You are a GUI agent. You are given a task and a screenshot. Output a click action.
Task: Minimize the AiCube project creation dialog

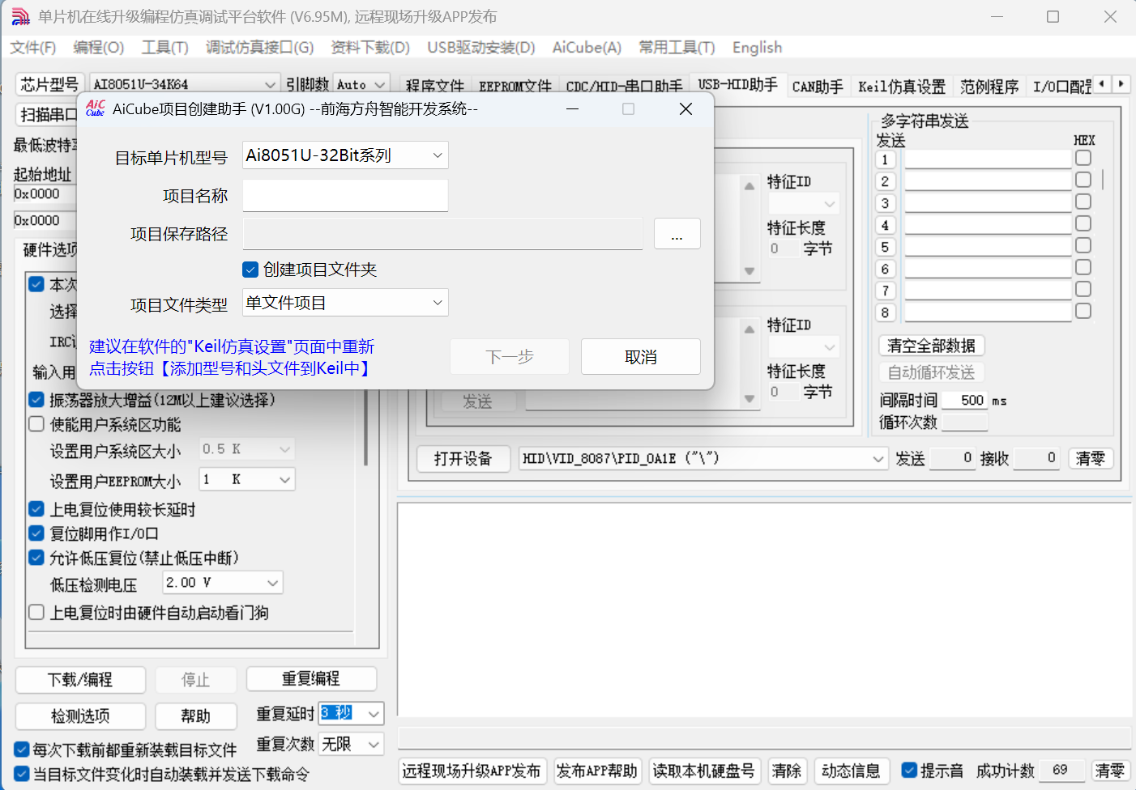[x=572, y=108]
